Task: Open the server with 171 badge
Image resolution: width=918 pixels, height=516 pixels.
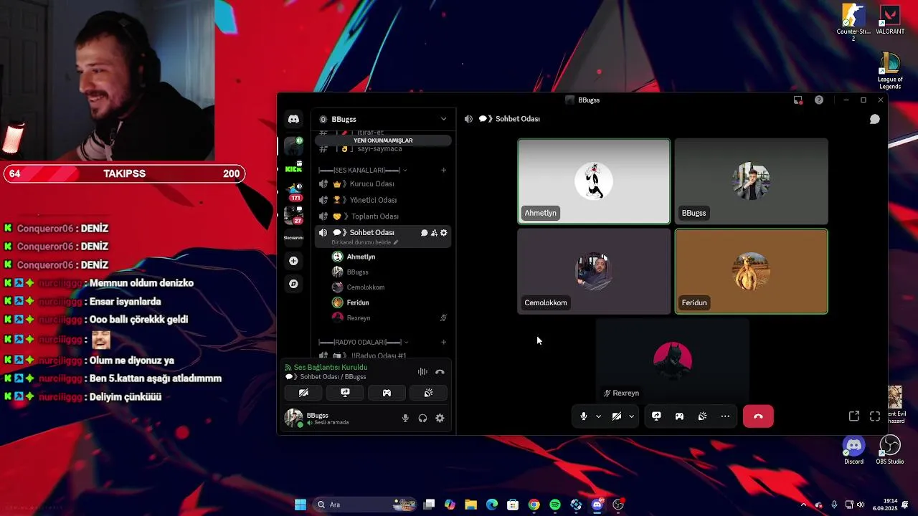Action: (293, 191)
